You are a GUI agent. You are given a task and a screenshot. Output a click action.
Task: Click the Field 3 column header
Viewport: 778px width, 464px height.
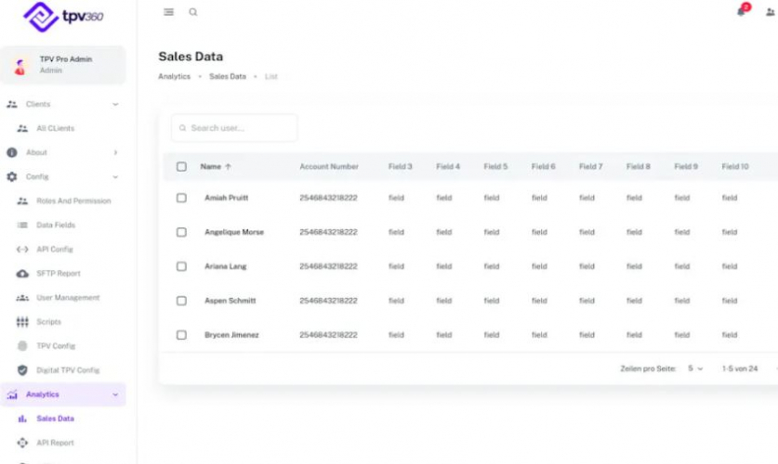coord(401,166)
